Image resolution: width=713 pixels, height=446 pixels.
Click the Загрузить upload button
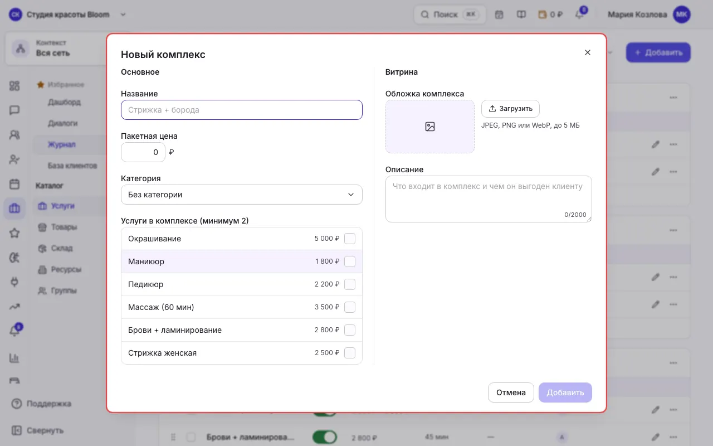pyautogui.click(x=510, y=109)
